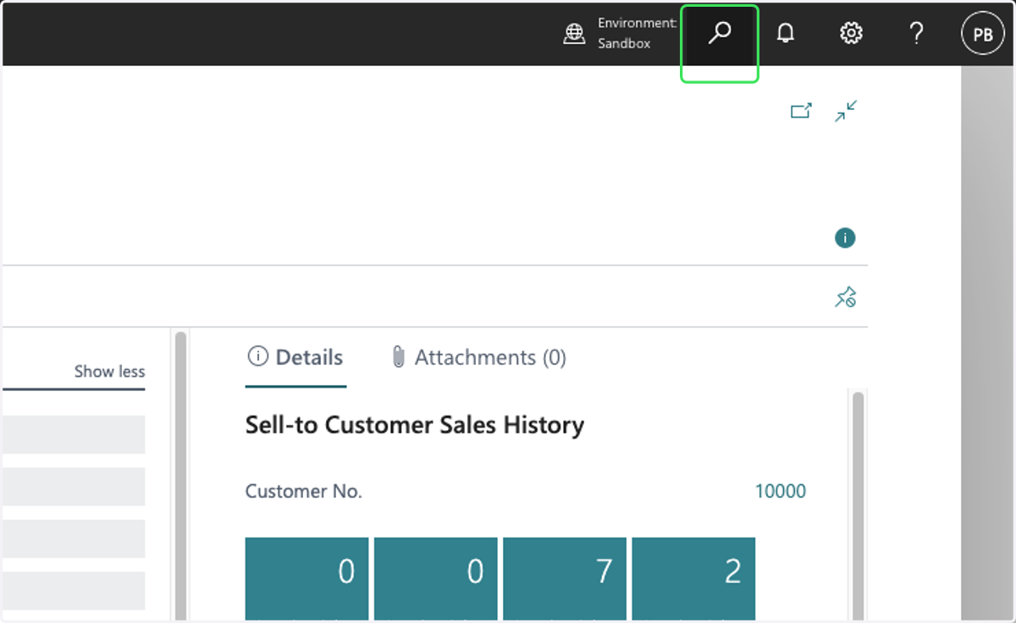Click the Customer No. label

pos(304,491)
